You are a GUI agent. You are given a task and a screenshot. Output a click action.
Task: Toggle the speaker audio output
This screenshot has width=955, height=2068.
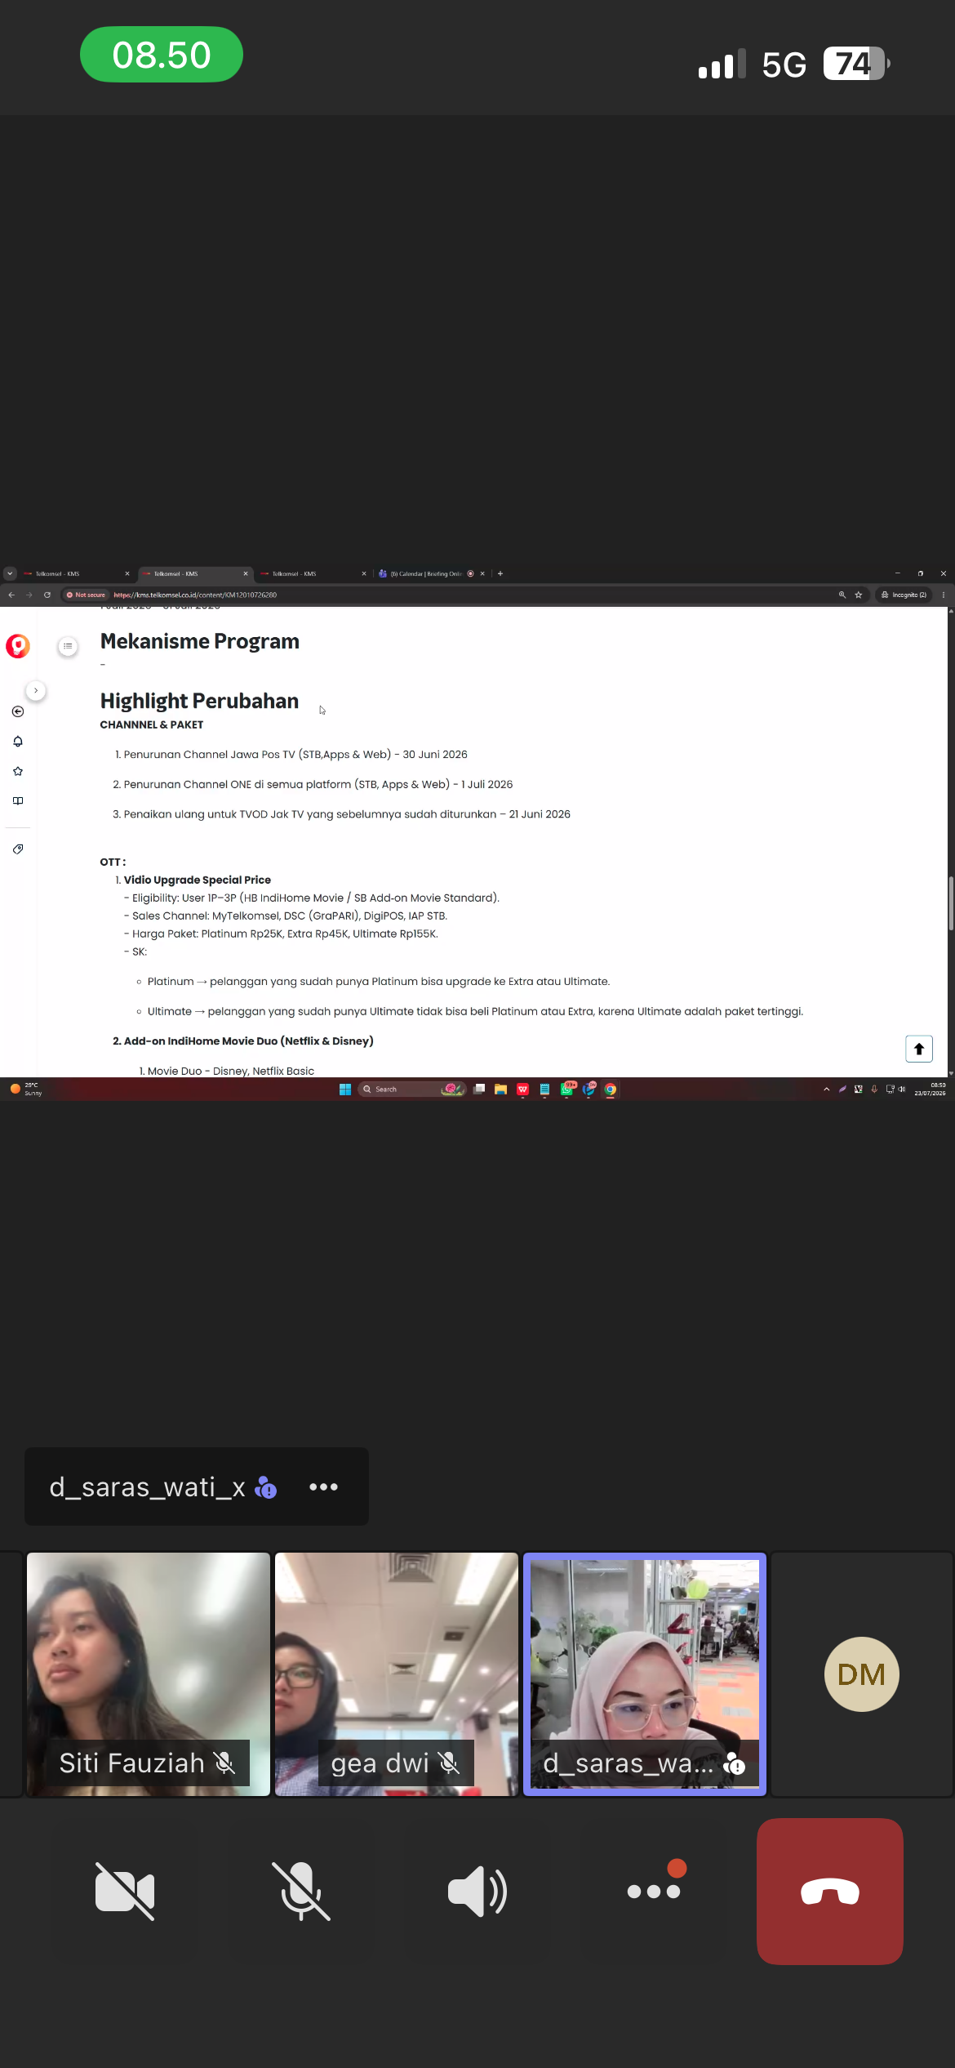click(x=477, y=1891)
